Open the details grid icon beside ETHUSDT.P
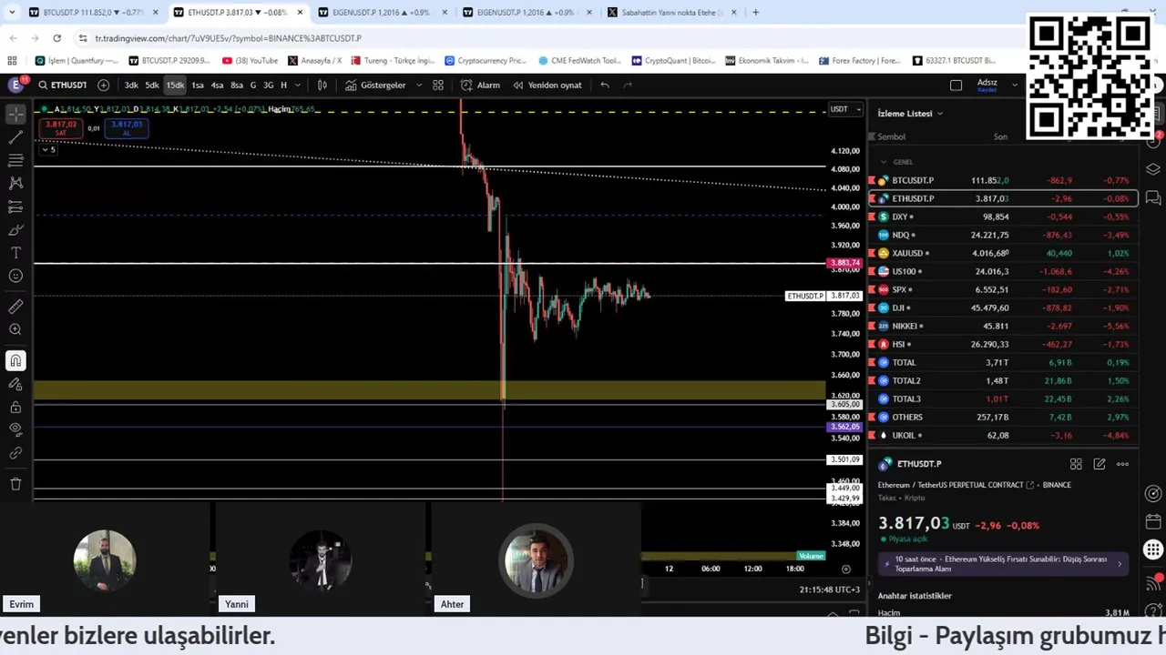Image resolution: width=1166 pixels, height=655 pixels. pos(1076,464)
